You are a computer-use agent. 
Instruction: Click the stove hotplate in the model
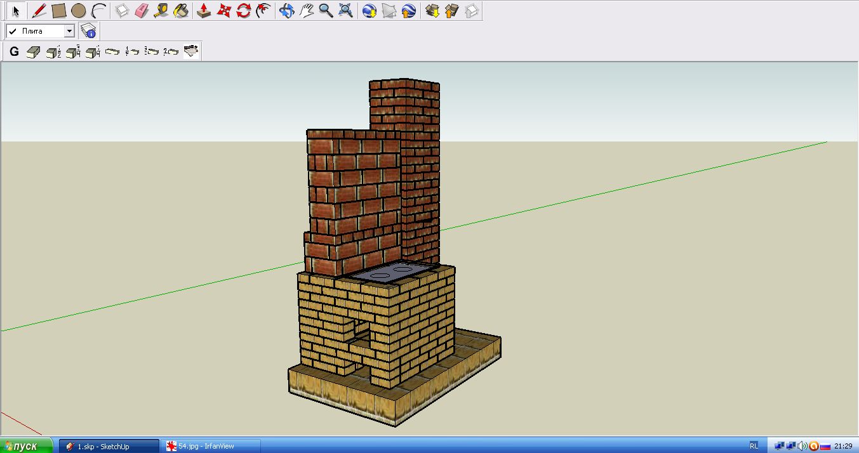pyautogui.click(x=391, y=273)
